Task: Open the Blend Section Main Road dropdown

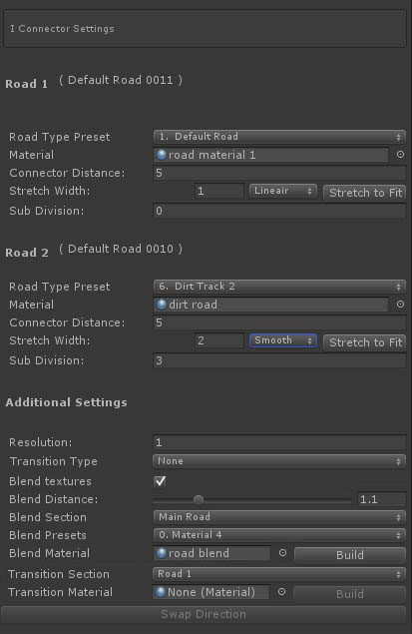Action: 279,517
